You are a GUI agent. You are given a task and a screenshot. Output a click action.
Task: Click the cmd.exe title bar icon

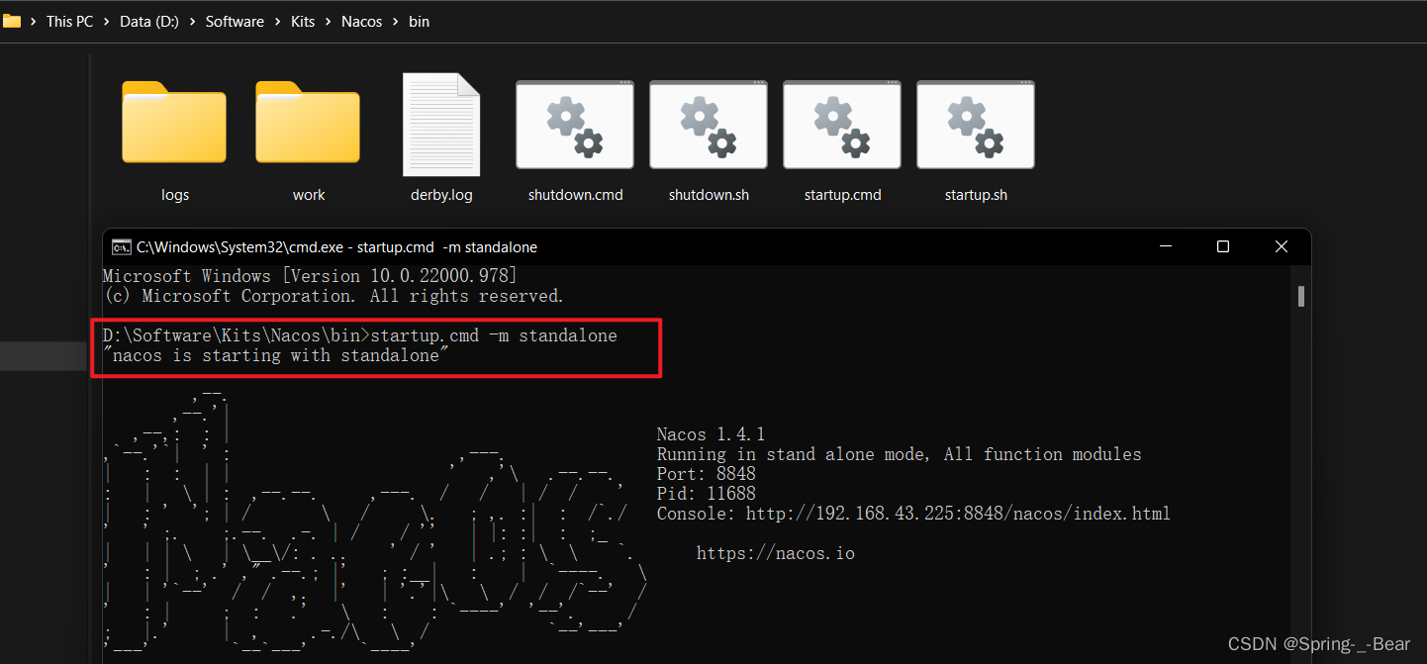(x=121, y=247)
